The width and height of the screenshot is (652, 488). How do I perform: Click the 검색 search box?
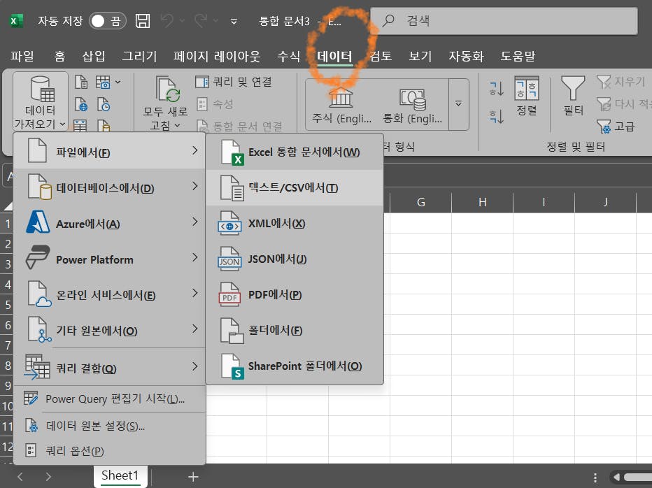pos(504,20)
